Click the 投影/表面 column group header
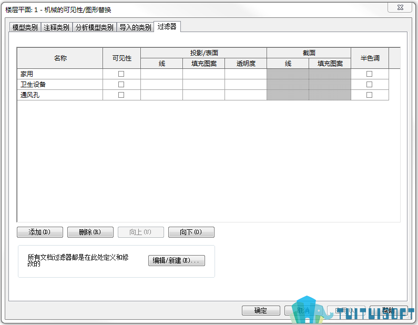The image size is (418, 325). [204, 53]
